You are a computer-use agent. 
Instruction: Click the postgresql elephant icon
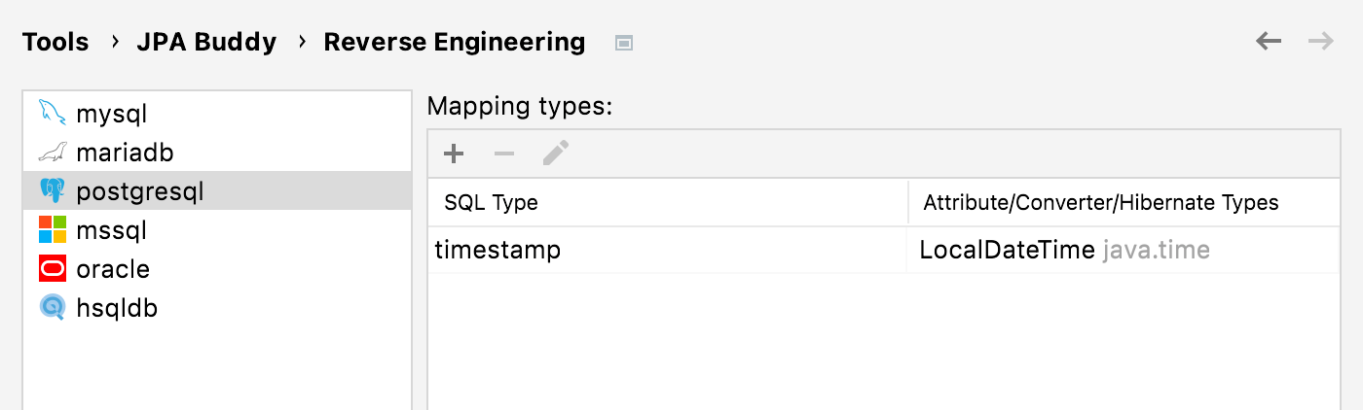(x=53, y=191)
